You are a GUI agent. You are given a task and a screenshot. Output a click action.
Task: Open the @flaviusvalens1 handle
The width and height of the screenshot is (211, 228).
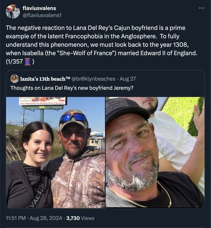[x=42, y=15]
